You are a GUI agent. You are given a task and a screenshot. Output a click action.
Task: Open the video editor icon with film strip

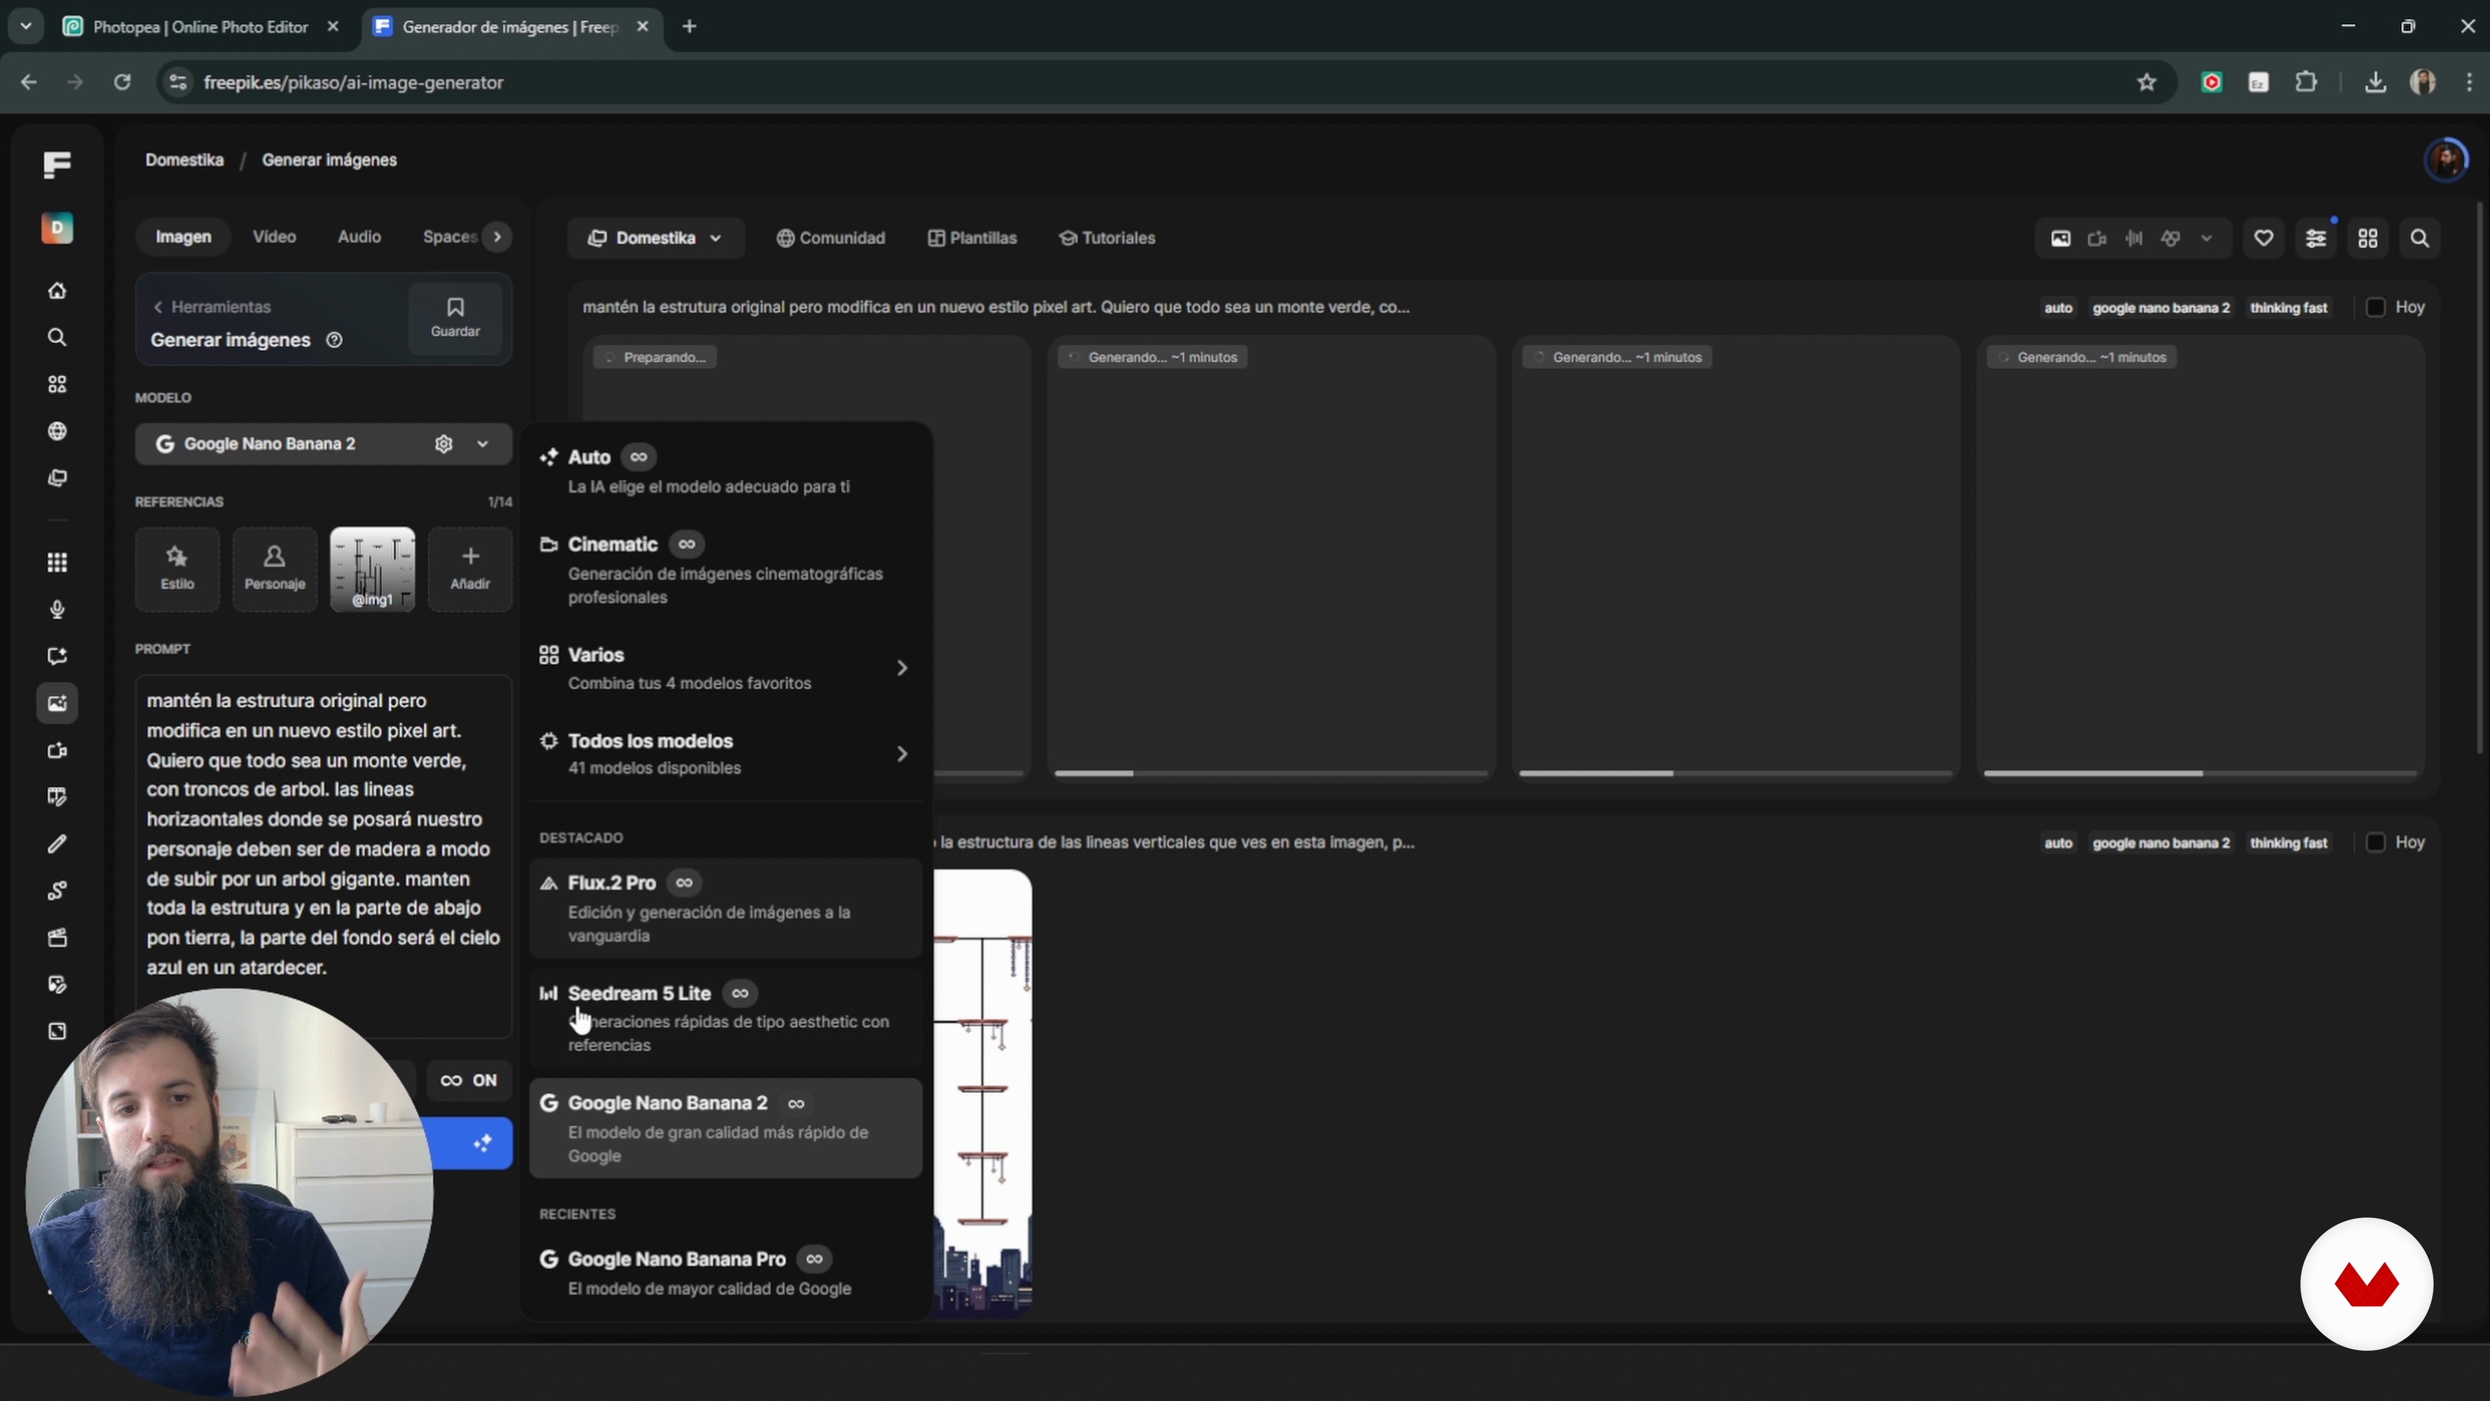(57, 796)
